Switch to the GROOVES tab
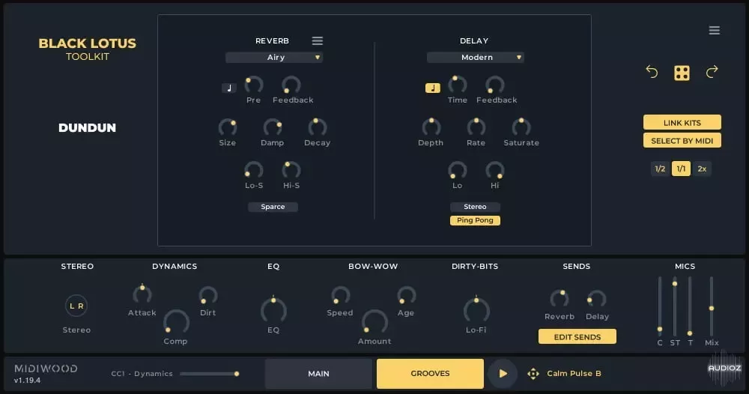The image size is (749, 394). 430,373
